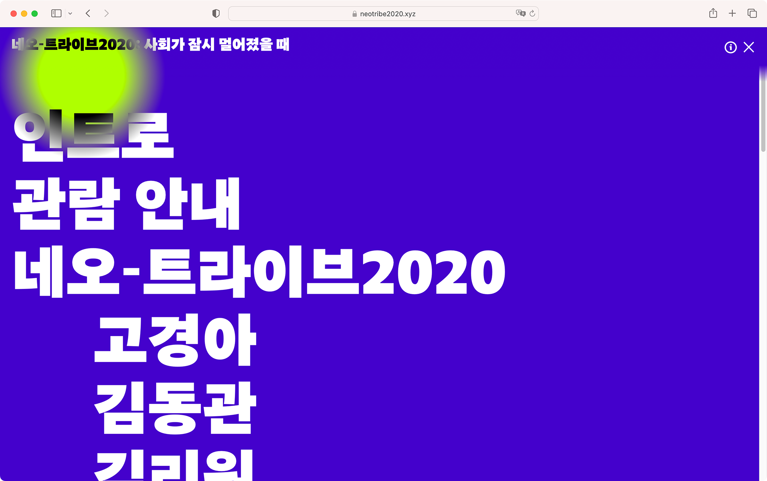The image size is (767, 481).
Task: Click the info circle icon
Action: pos(730,48)
